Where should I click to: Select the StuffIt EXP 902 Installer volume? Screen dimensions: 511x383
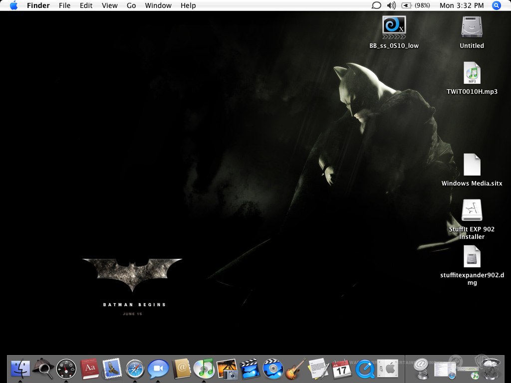coord(472,219)
